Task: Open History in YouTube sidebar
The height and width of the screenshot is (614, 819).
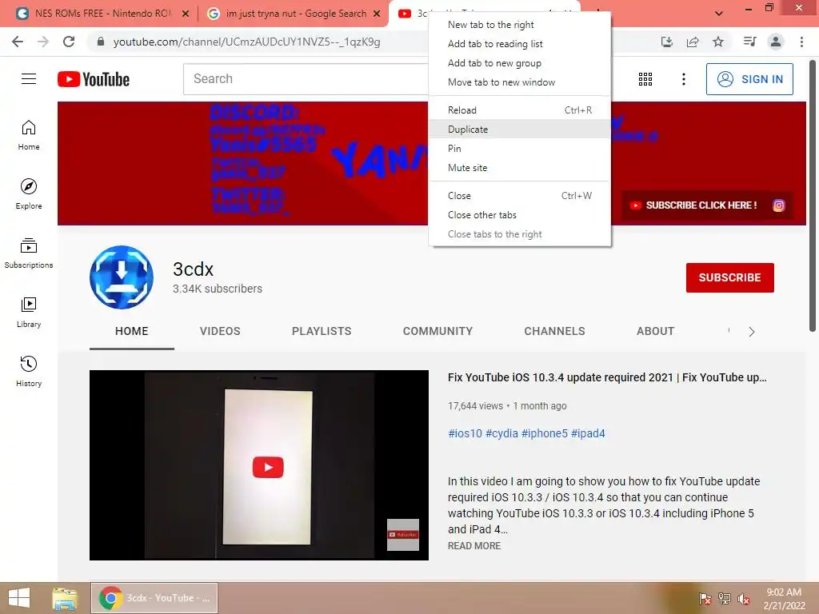Action: [29, 371]
